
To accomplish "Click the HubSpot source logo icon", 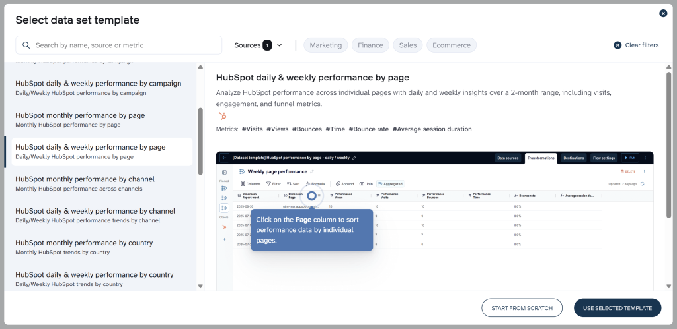I will pyautogui.click(x=222, y=116).
